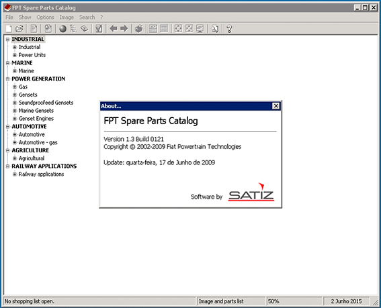Screen dimensions: 381x308
Task: Click the image and parts list layout icon
Action: (153, 29)
